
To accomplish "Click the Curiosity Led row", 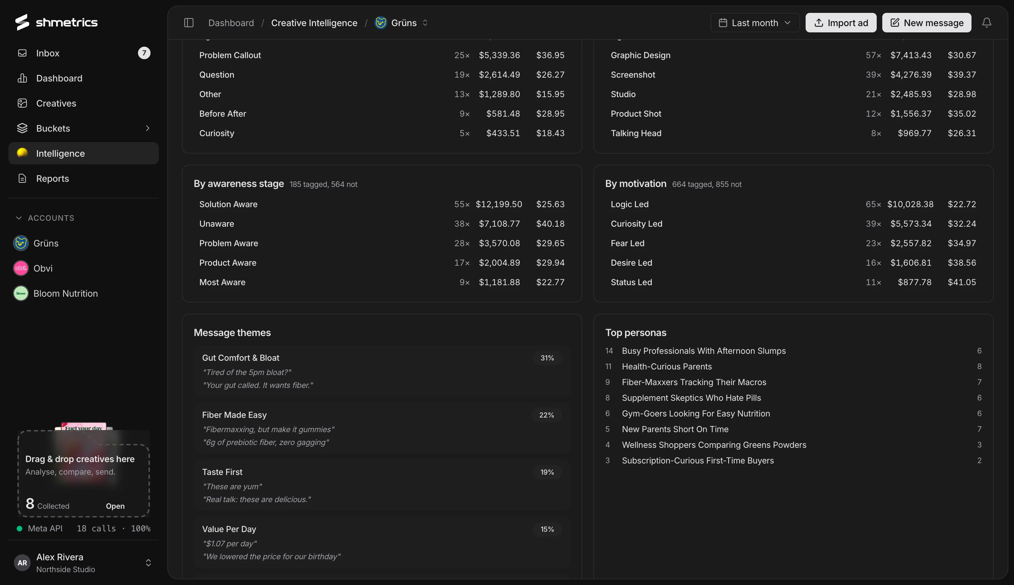I will (793, 224).
